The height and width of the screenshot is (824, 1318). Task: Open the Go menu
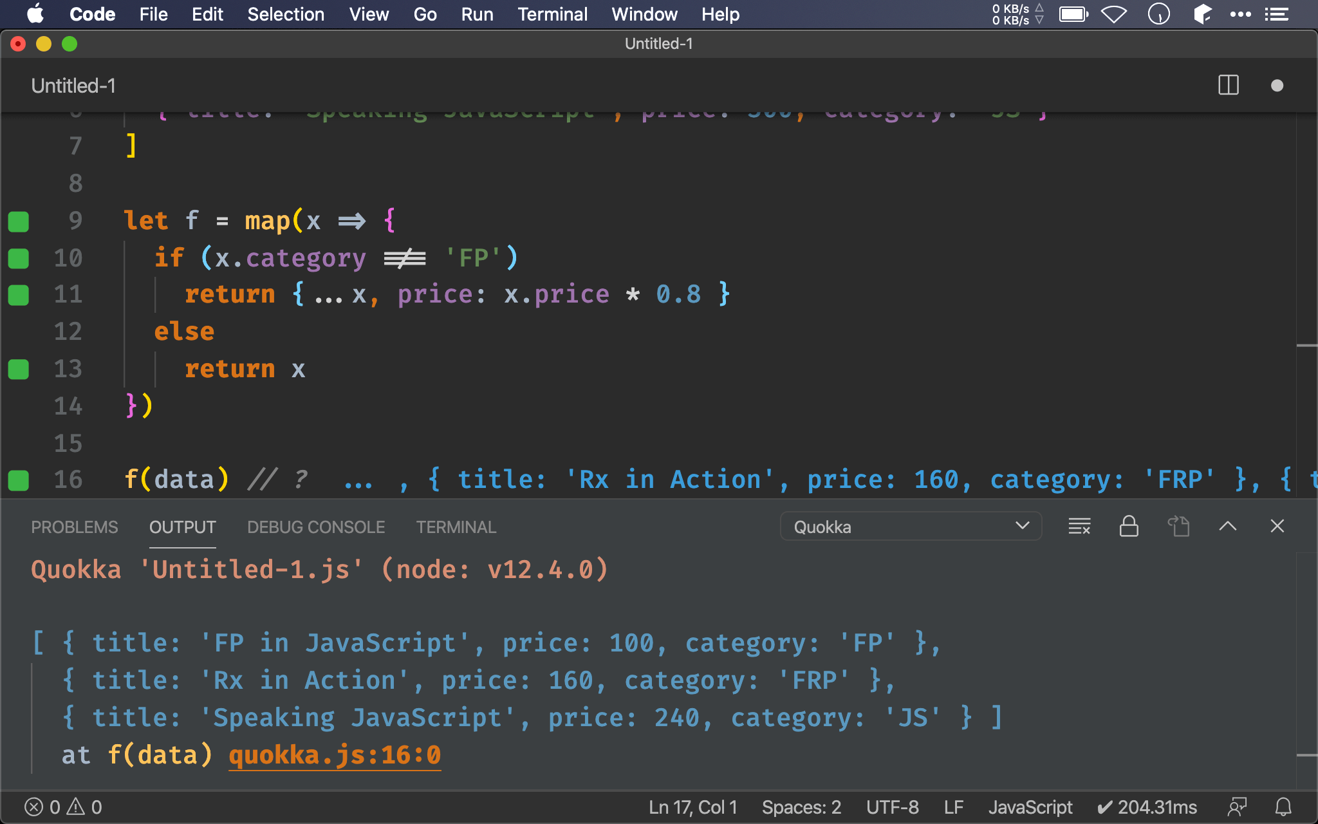coord(425,14)
